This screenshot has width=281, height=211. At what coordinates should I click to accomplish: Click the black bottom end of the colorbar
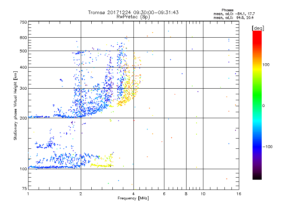pos(257,177)
